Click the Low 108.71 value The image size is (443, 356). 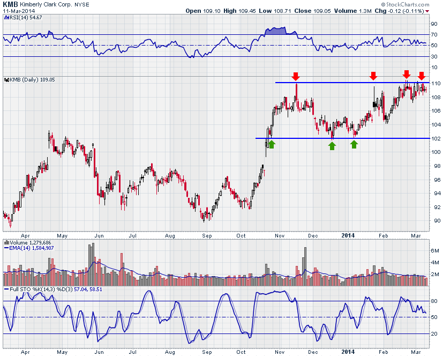[275, 11]
